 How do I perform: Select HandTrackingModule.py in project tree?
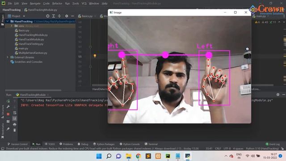point(33,35)
